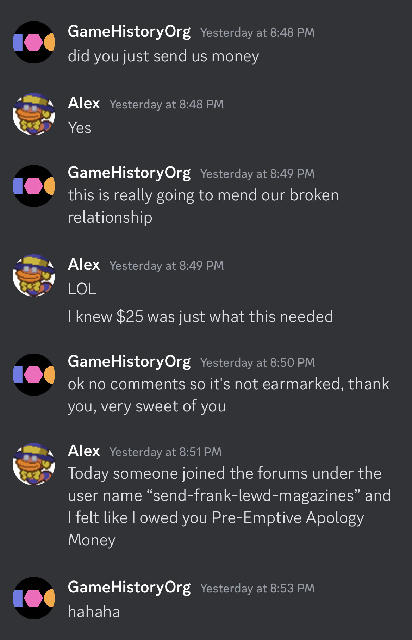
Task: Open GameHistoryOrg avatar at 8:50 PM message
Action: click(x=34, y=375)
